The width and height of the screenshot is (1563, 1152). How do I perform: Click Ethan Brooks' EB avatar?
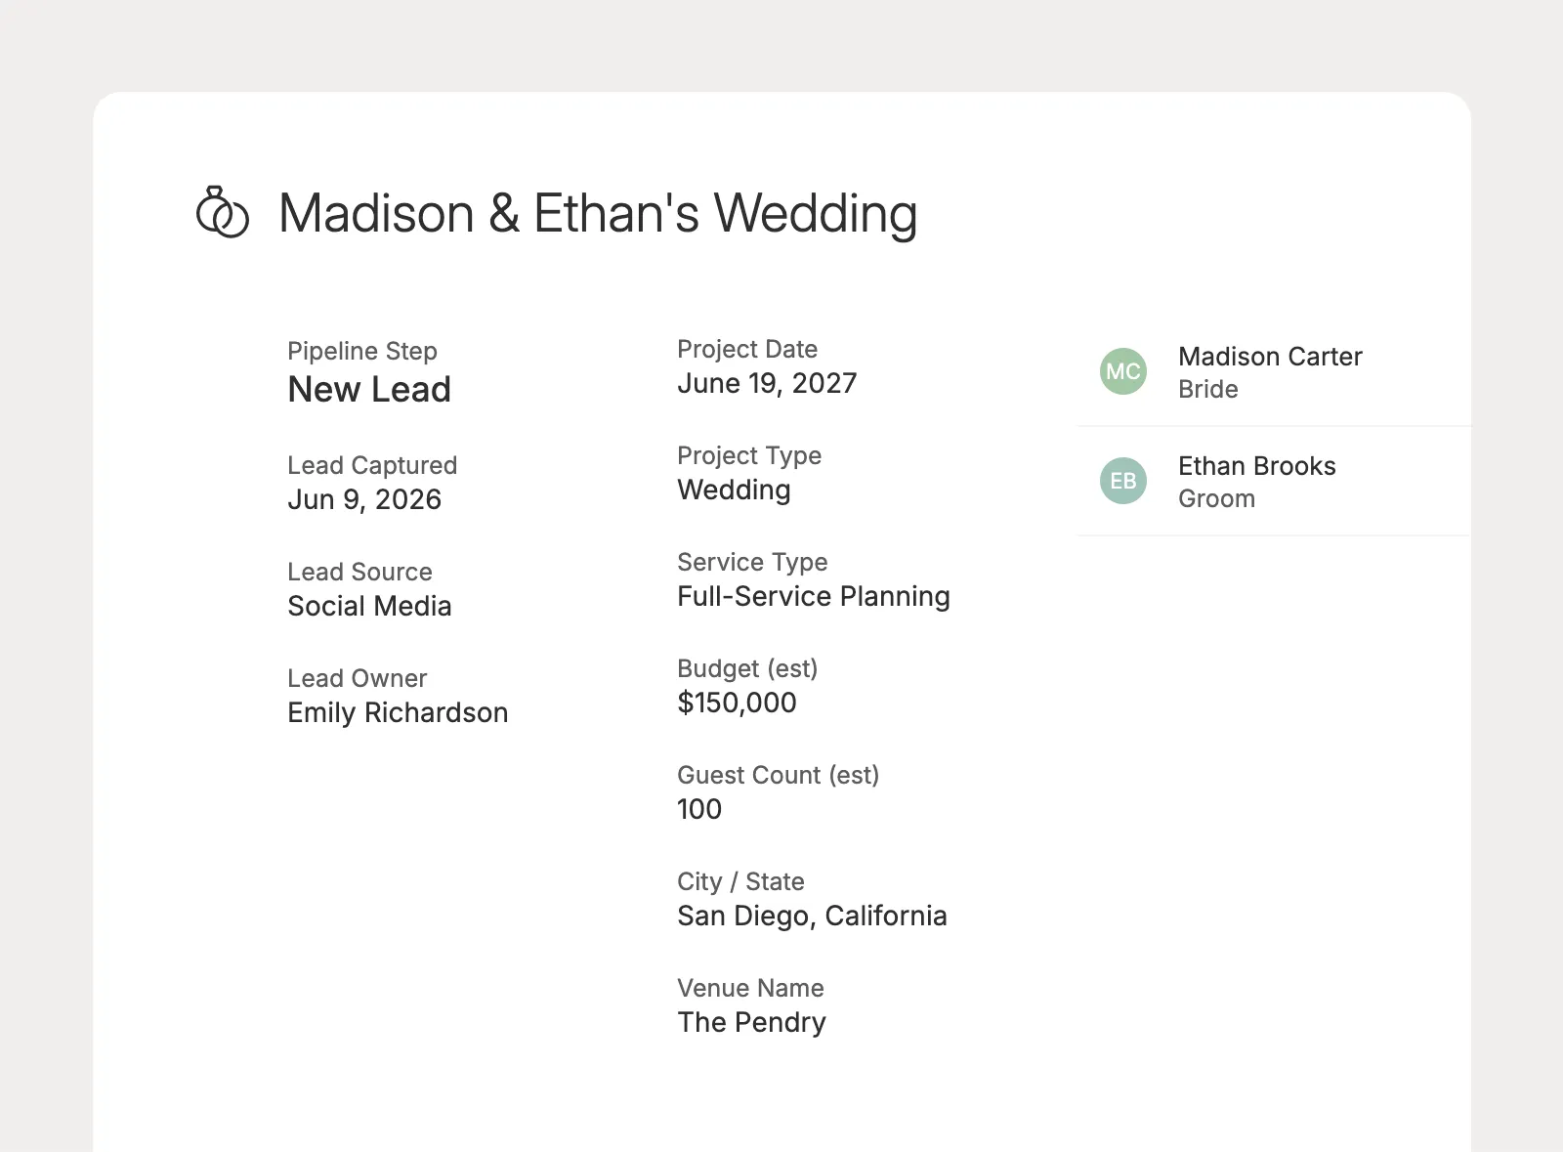point(1123,481)
